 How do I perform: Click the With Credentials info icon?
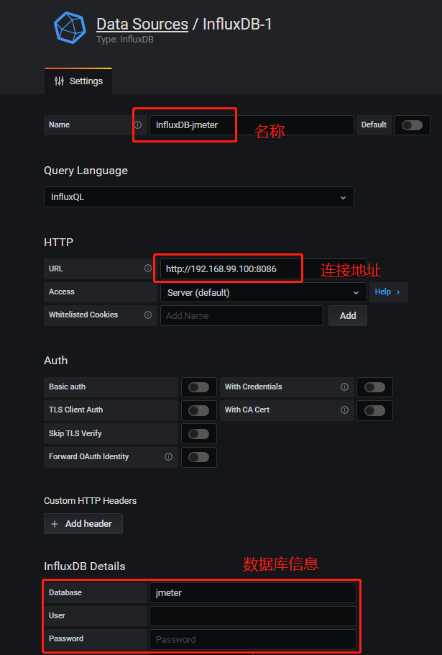pyautogui.click(x=344, y=387)
